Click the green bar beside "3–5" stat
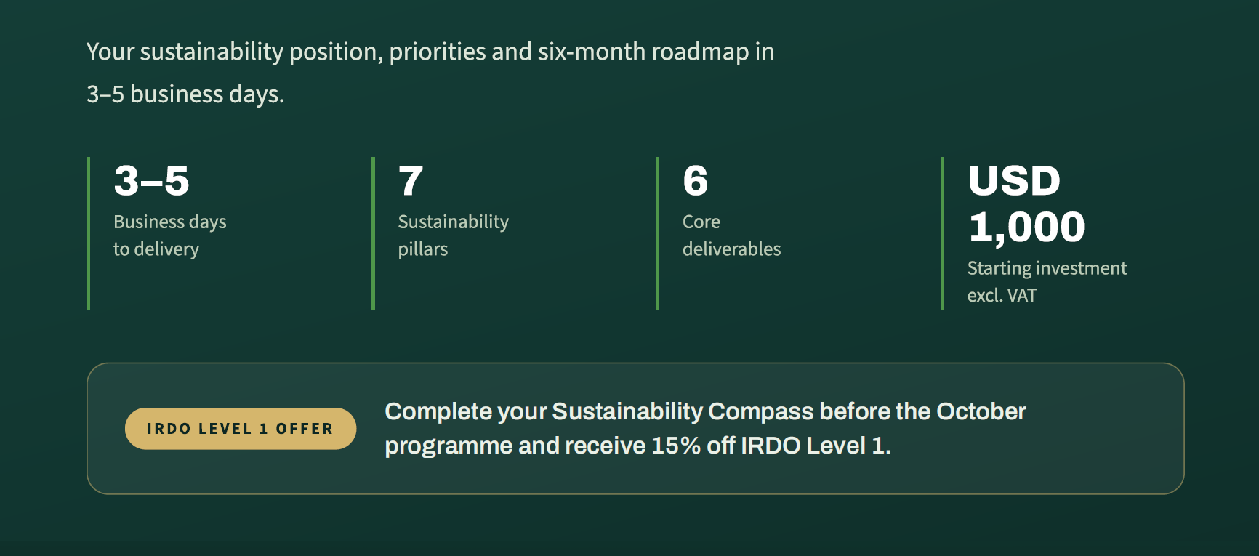Viewport: 1259px width, 556px height. [88, 233]
